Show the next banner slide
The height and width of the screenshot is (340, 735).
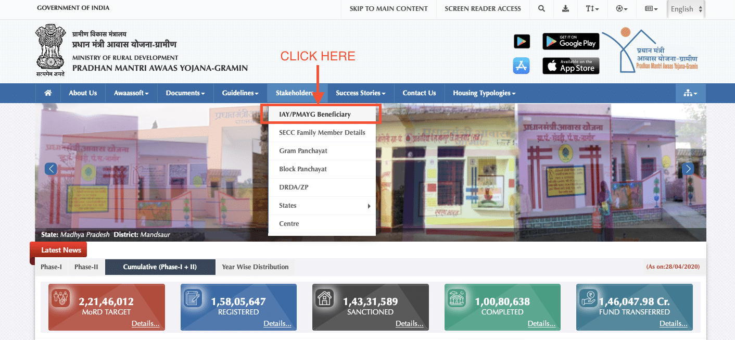[688, 169]
